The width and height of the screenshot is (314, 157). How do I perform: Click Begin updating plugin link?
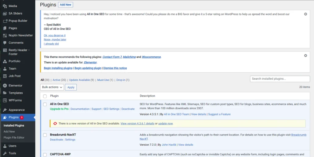(x=88, y=68)
